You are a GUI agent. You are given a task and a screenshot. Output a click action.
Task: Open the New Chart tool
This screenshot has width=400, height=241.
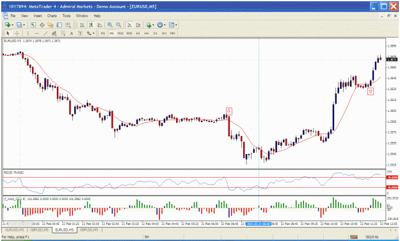(x=8, y=25)
